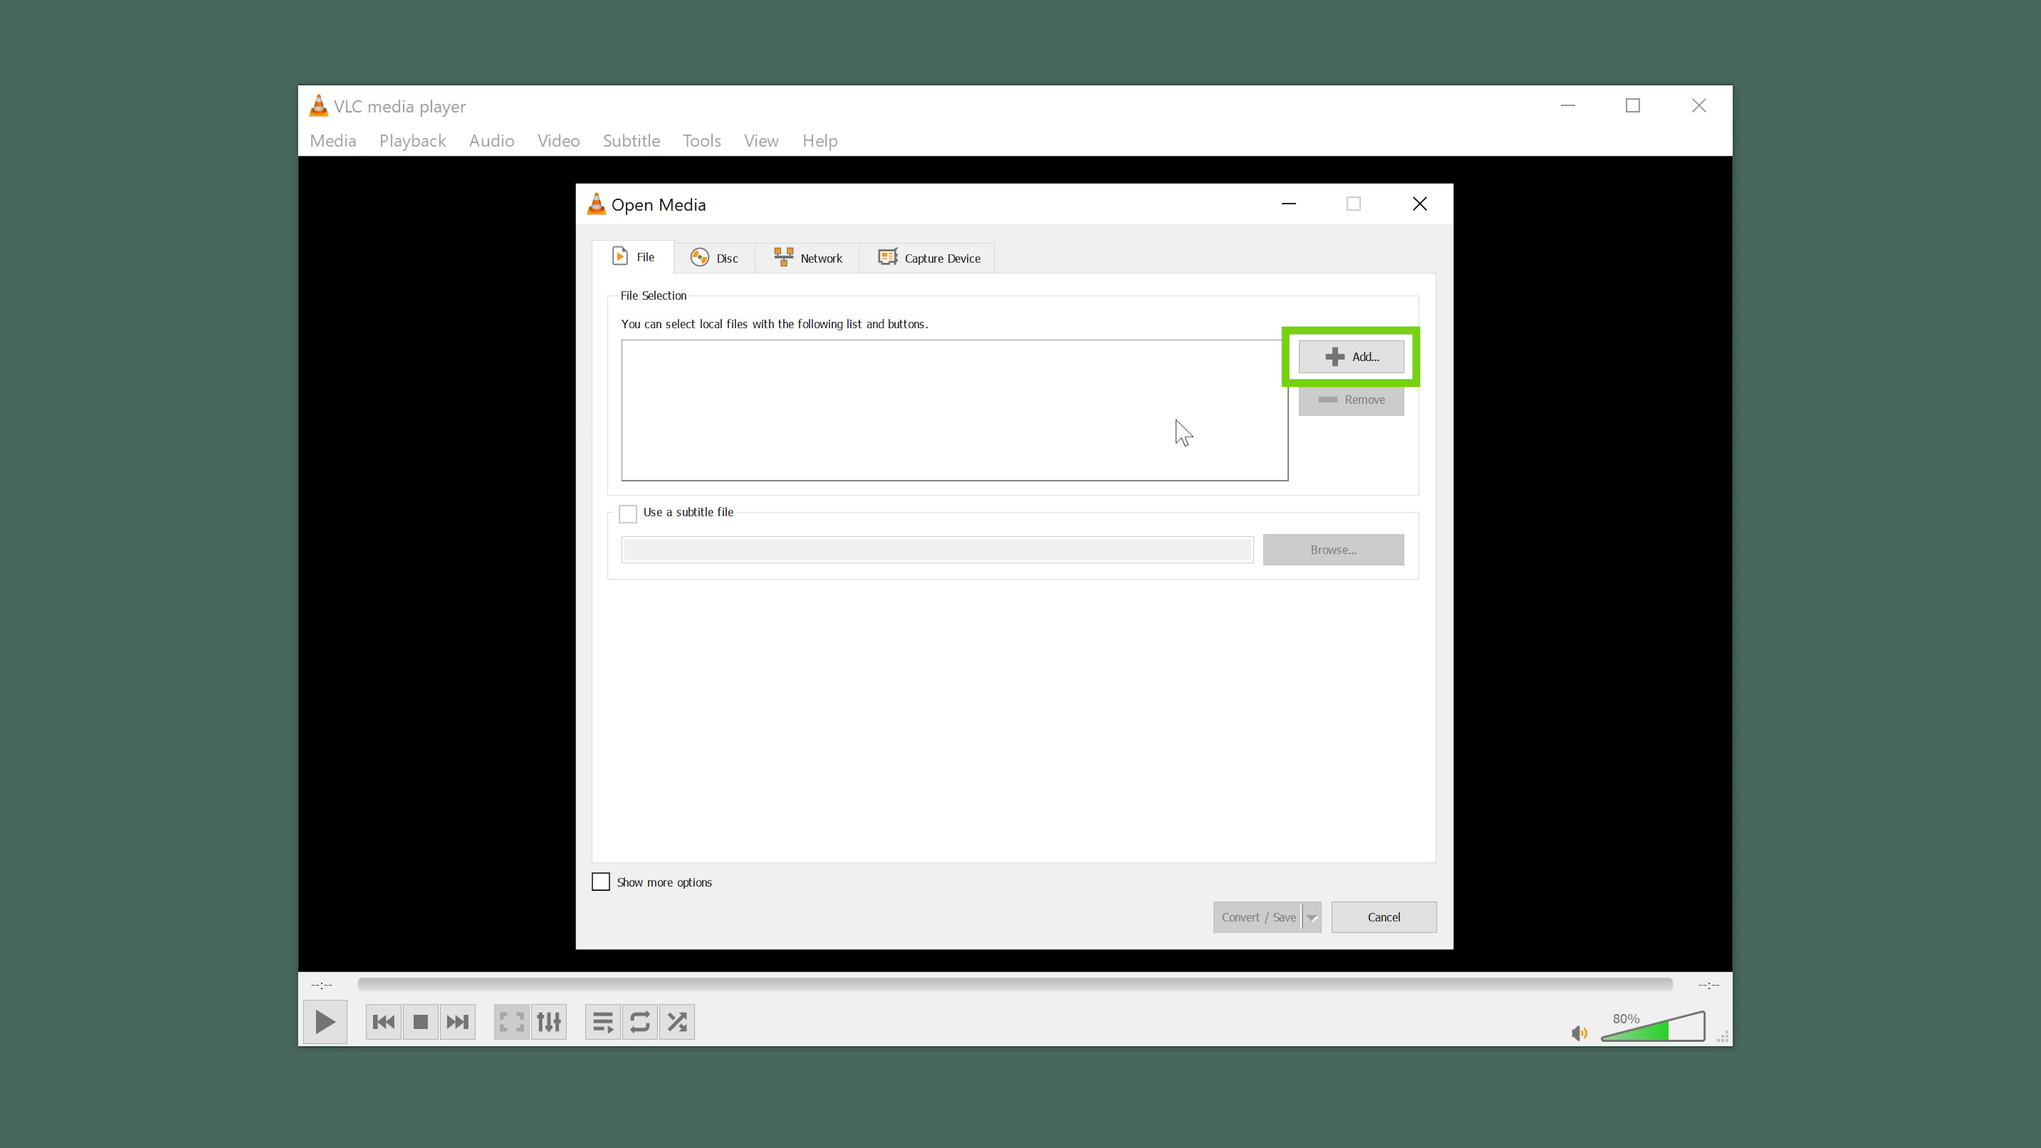Click the window resize grip corner
Viewport: 2041px width, 1148px height.
point(1723,1037)
